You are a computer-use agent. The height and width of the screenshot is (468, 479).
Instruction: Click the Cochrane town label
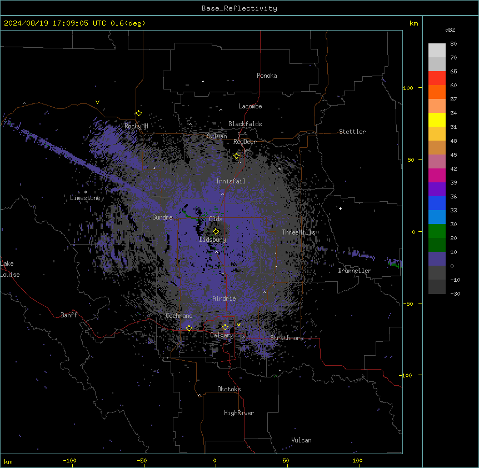(x=179, y=316)
